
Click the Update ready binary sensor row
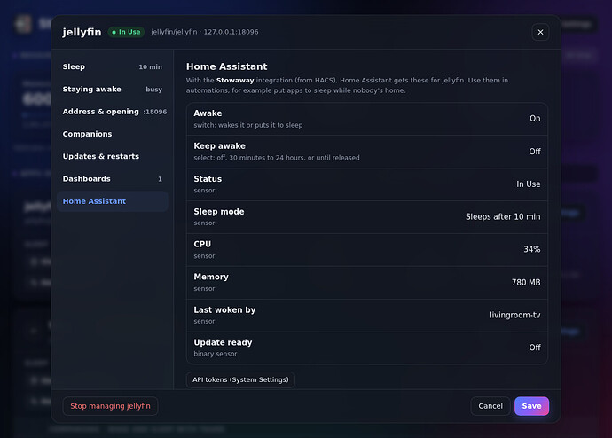(x=367, y=348)
